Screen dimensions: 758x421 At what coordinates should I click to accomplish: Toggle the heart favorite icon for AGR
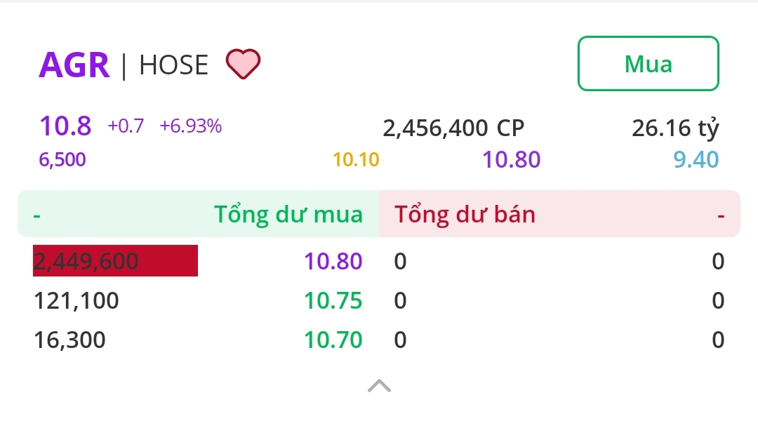pyautogui.click(x=243, y=65)
